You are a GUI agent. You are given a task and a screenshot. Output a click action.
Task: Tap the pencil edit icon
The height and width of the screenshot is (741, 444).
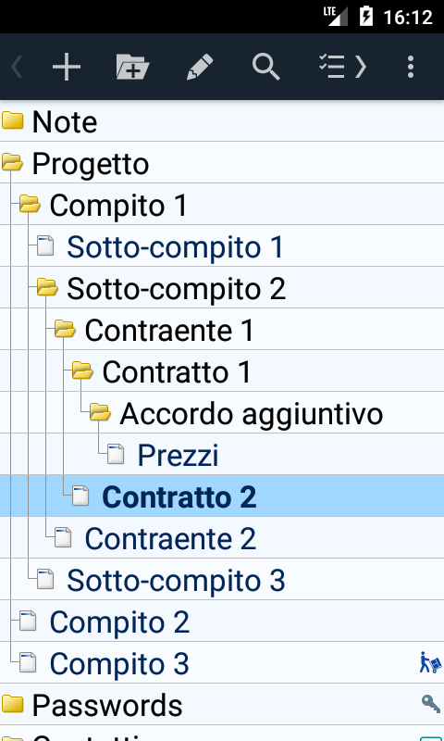(200, 67)
